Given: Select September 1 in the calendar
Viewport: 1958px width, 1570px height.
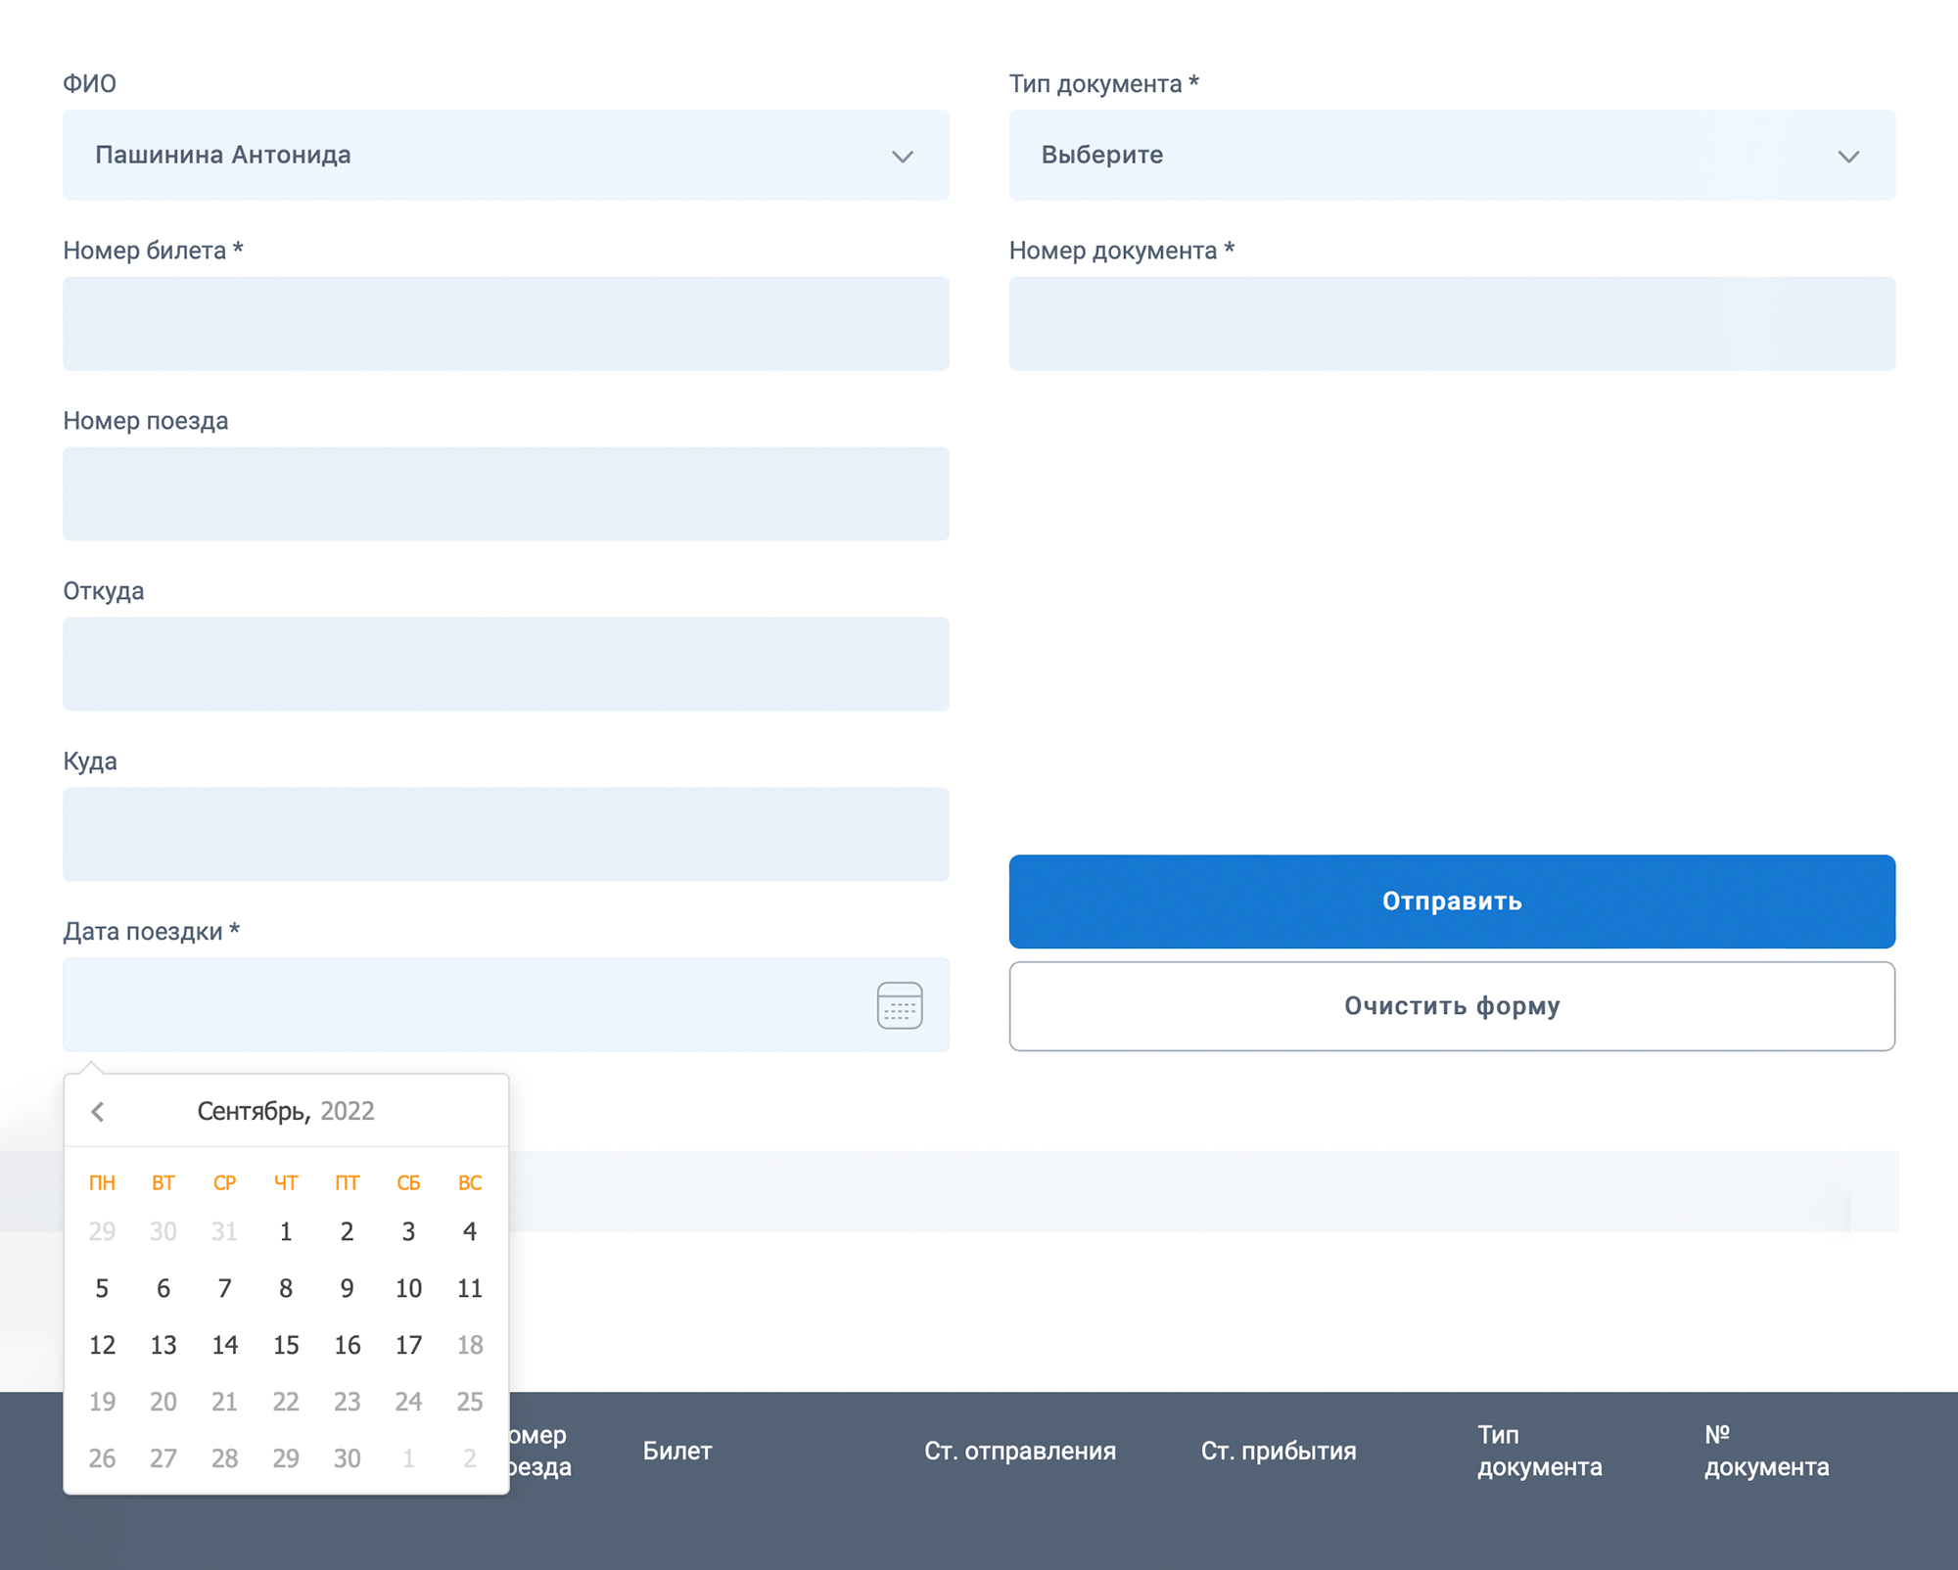Looking at the screenshot, I should 286,1231.
